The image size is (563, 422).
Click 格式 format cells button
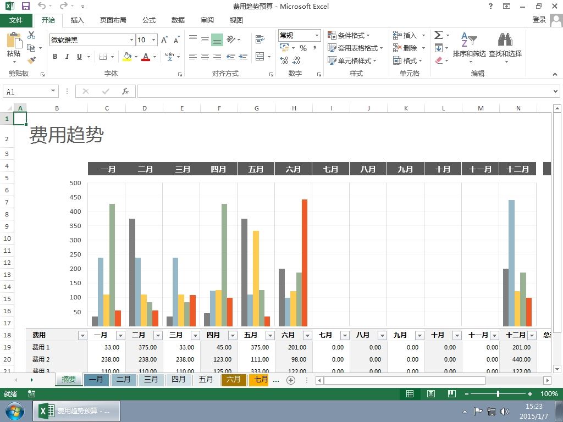407,60
